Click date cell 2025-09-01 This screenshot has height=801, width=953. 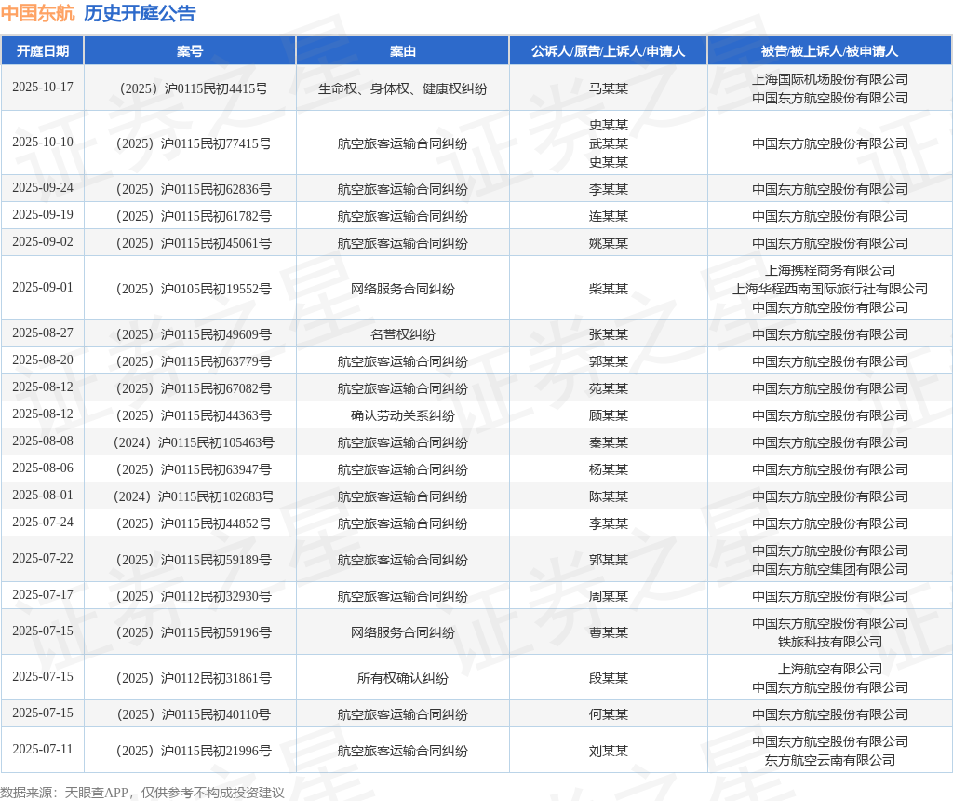(43, 287)
